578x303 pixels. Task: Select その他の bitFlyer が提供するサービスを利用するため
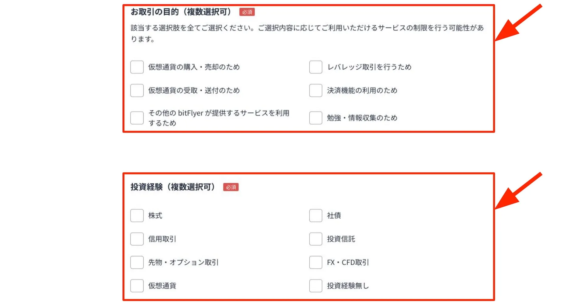[x=137, y=118]
